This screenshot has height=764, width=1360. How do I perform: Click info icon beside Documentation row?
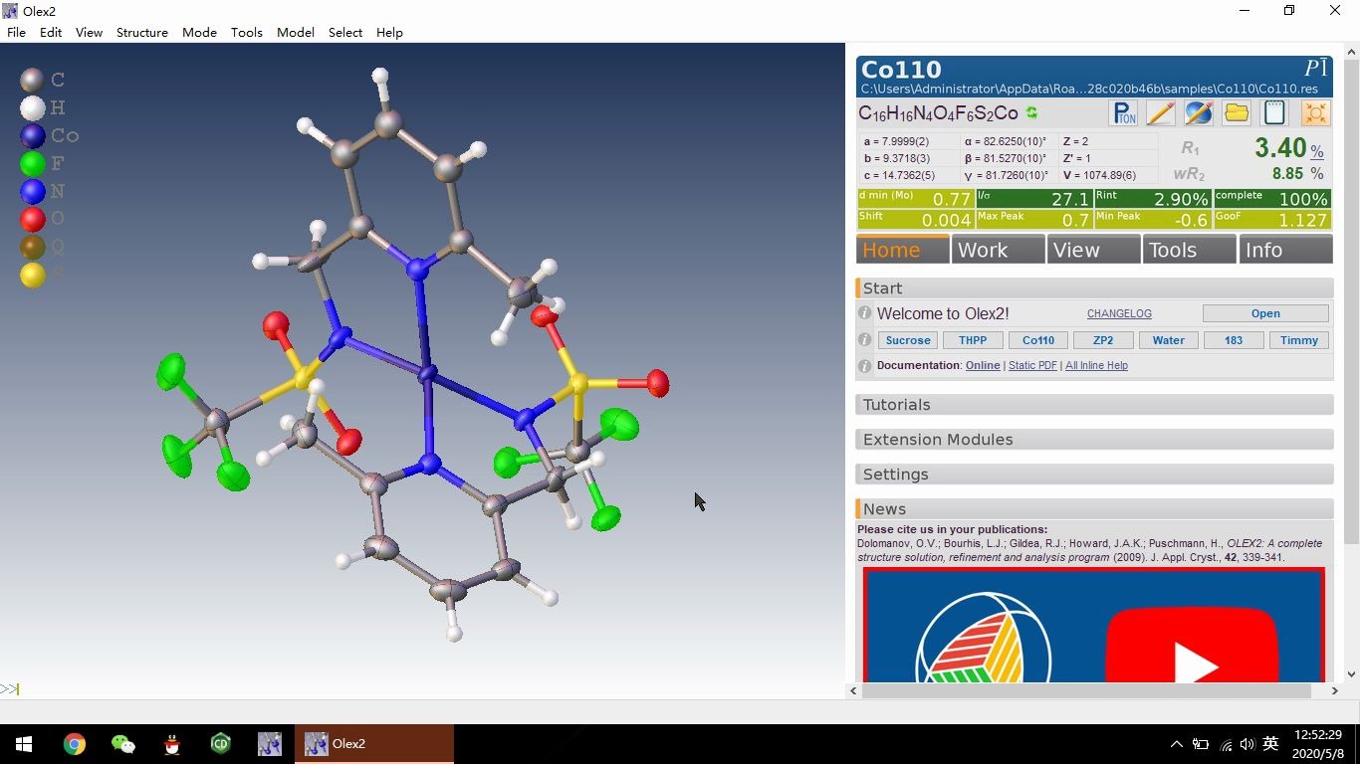(864, 366)
